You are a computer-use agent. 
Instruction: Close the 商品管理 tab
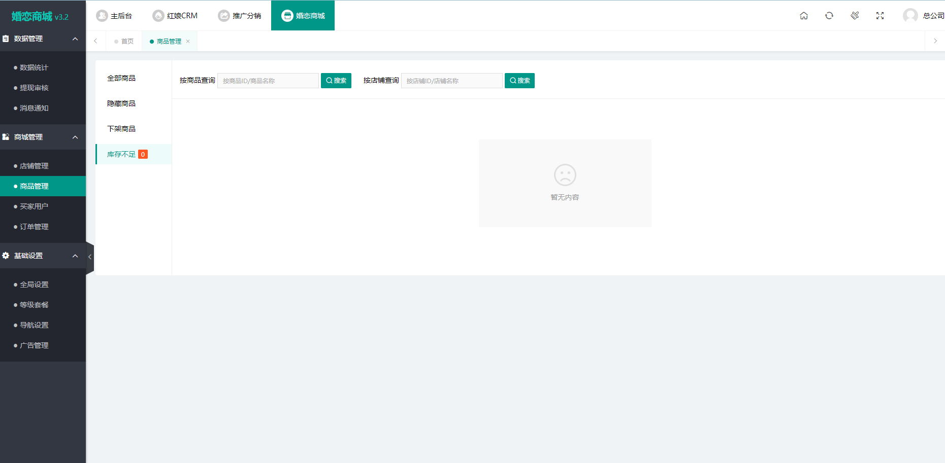point(188,42)
